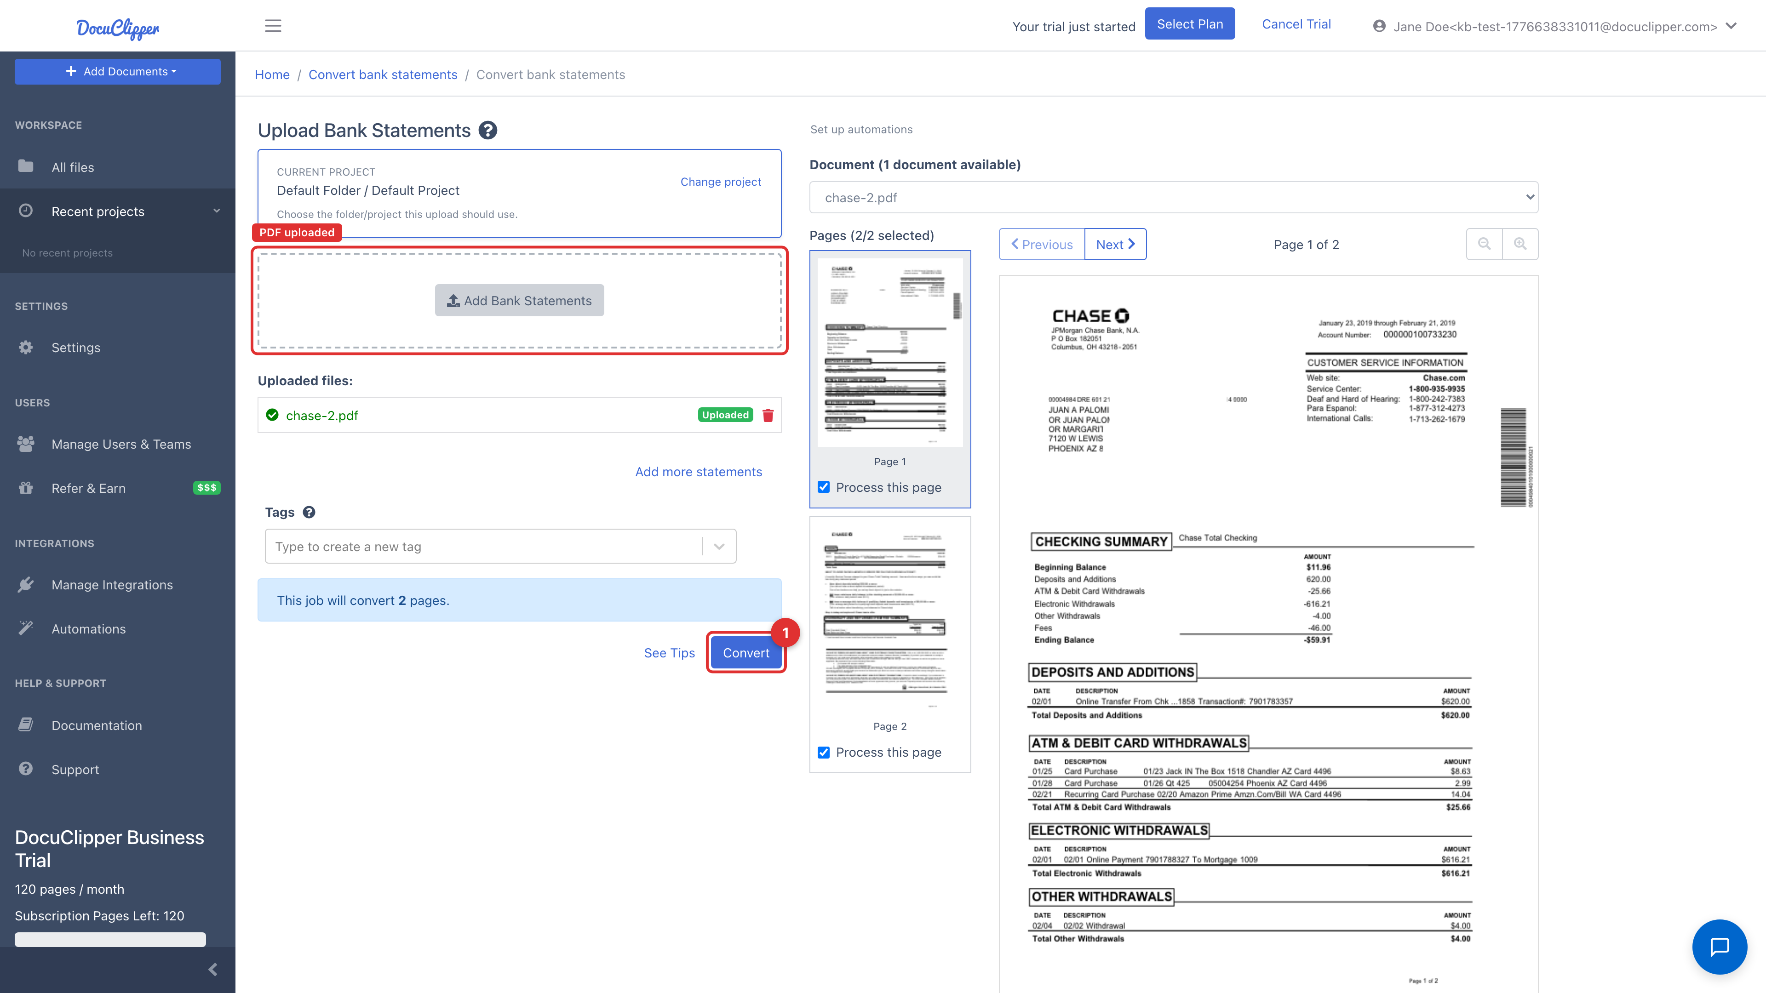Zoom out the document preview
Image resolution: width=1766 pixels, height=993 pixels.
click(1484, 244)
